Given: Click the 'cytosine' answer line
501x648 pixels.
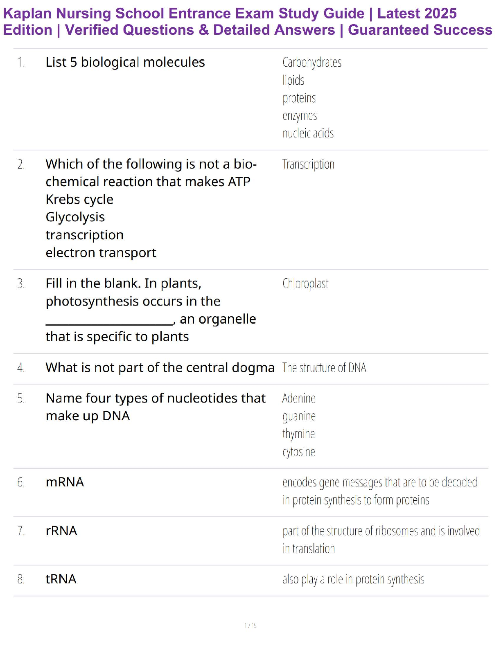Looking at the screenshot, I should (299, 452).
